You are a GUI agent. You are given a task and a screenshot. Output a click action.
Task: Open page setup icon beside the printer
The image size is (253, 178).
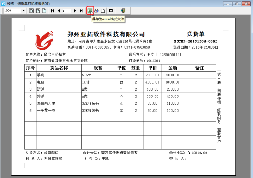coord(103,10)
